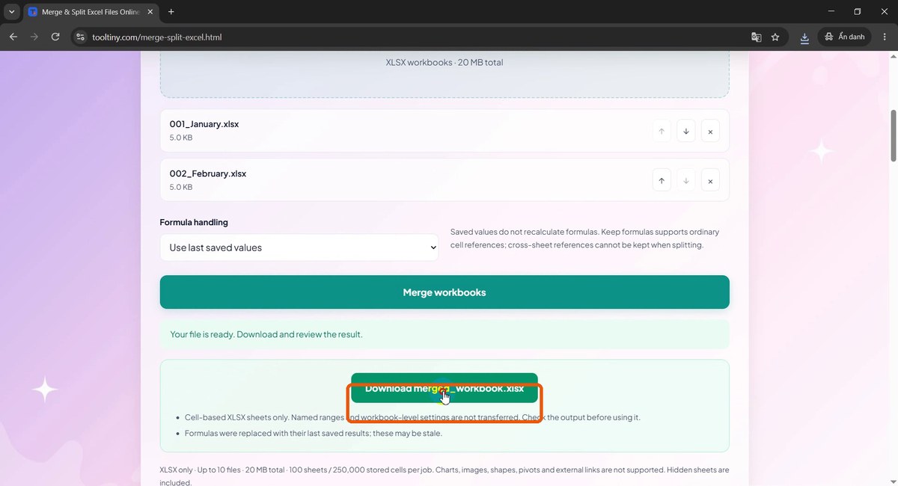This screenshot has height=486, width=898.
Task: Close the Merge & Split Excel tab
Action: (x=150, y=12)
